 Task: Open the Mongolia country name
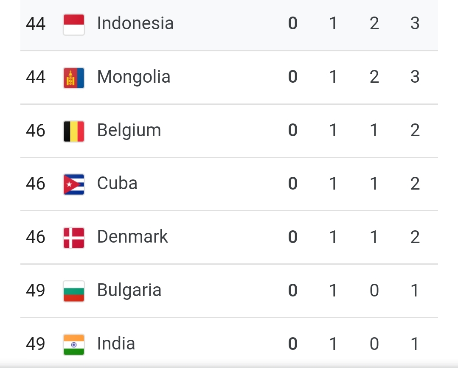click(x=134, y=77)
